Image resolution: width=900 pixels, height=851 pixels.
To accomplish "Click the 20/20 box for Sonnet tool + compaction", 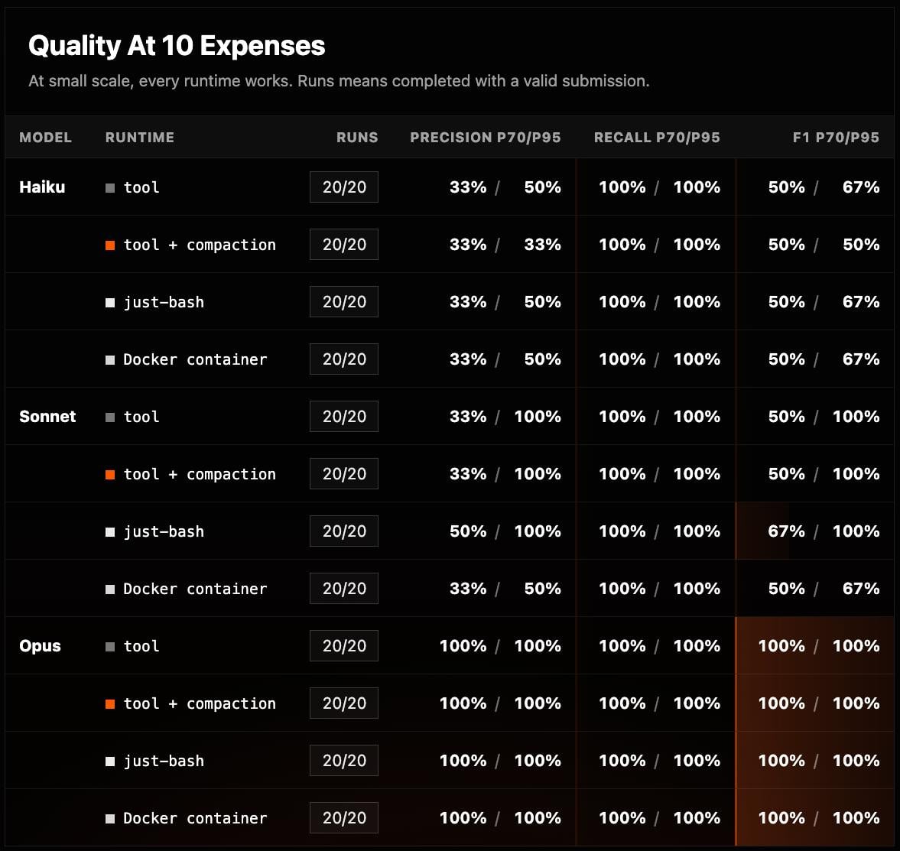I will pos(344,474).
